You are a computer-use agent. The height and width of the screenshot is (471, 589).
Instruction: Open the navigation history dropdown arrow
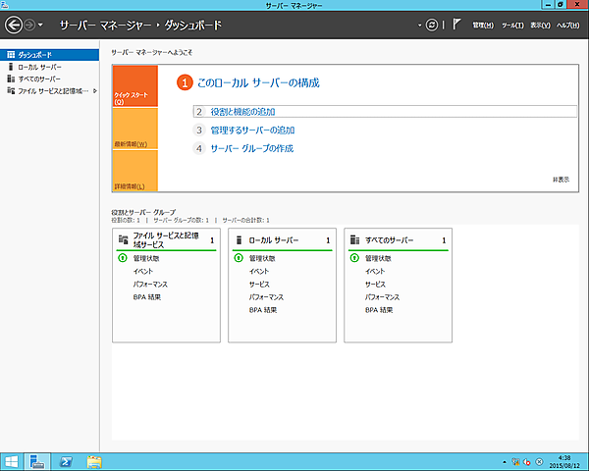pos(40,24)
